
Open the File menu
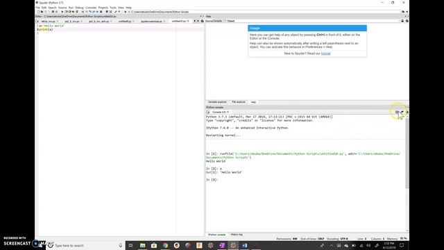click(x=37, y=8)
